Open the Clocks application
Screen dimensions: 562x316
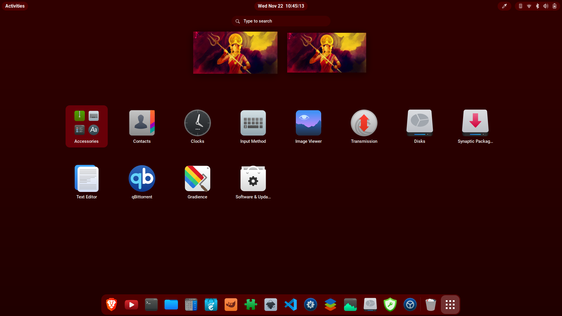tap(198, 126)
